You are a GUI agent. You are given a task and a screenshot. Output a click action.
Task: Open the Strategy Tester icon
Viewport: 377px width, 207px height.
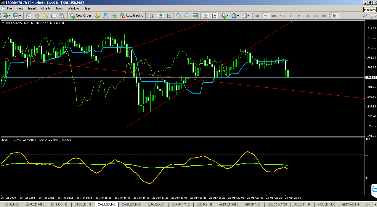(x=62, y=16)
